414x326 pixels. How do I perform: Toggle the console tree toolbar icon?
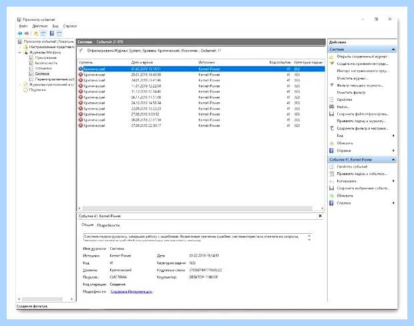click(43, 33)
